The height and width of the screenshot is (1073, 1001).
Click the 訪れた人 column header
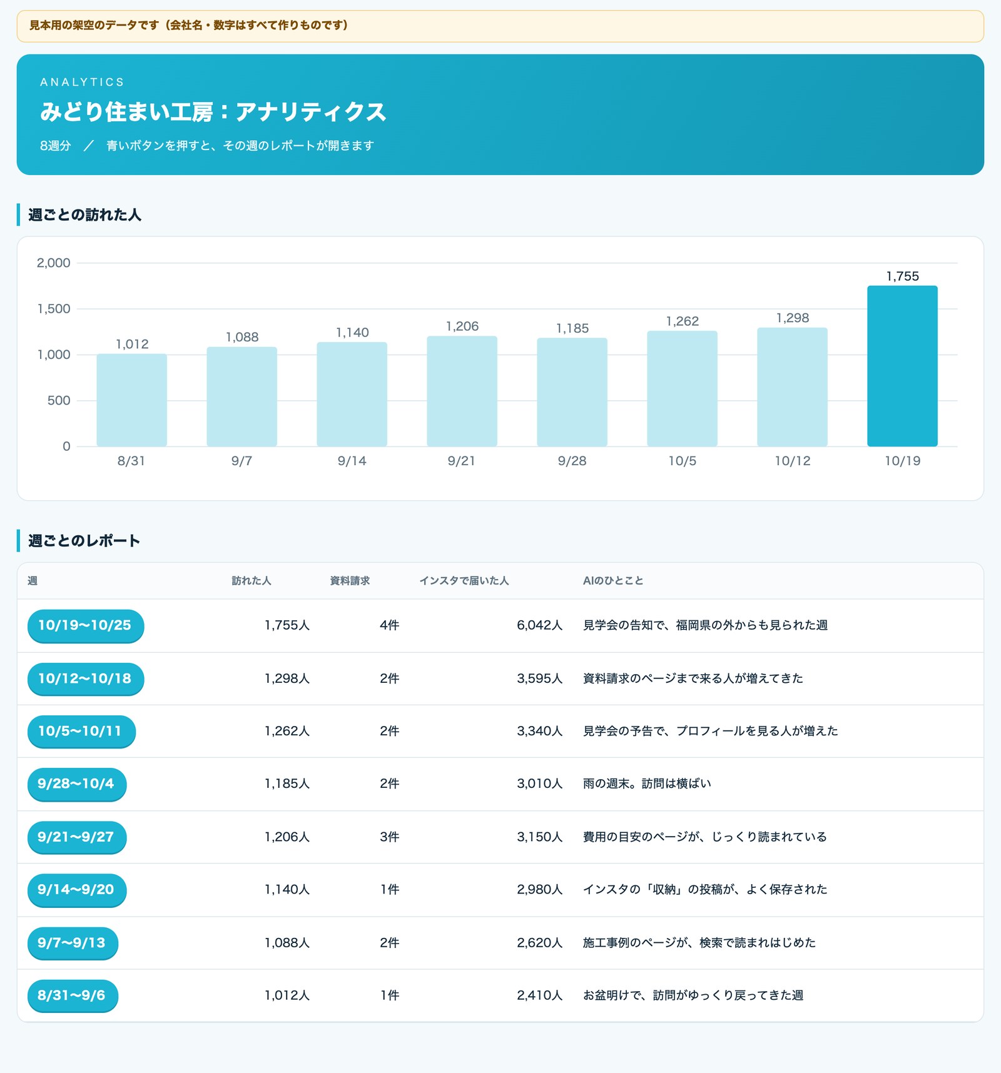point(252,581)
